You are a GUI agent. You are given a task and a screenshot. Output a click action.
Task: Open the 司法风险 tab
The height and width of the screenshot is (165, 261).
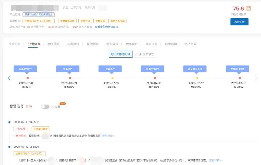[x=190, y=44]
